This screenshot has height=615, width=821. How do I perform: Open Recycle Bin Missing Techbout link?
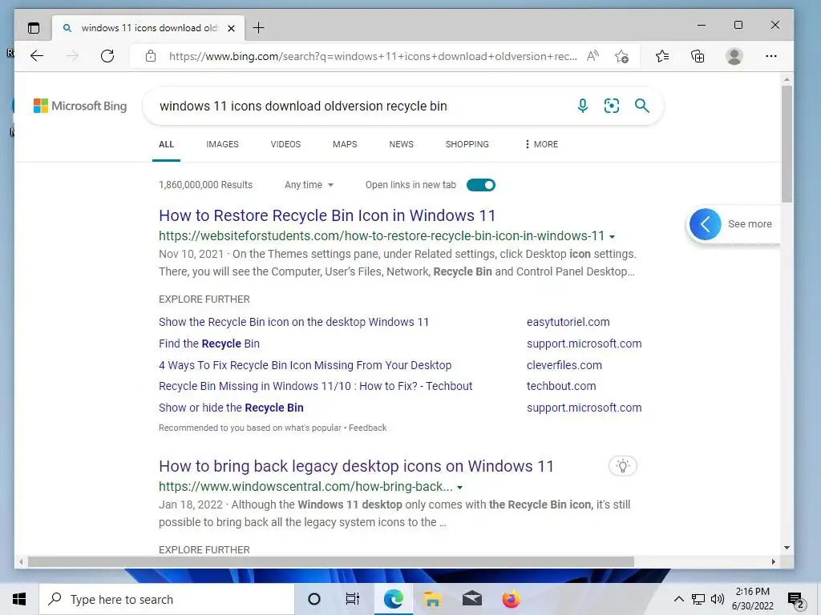315,386
